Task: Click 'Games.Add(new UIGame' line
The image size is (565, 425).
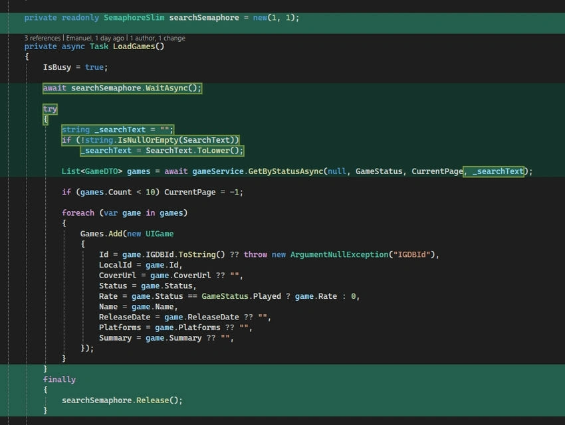Action: click(x=127, y=234)
